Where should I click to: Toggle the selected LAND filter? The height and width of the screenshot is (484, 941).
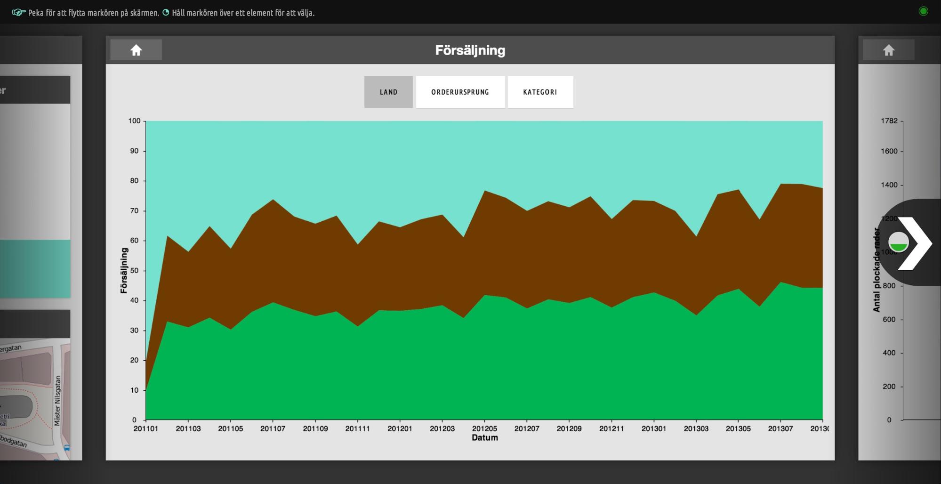pos(388,92)
